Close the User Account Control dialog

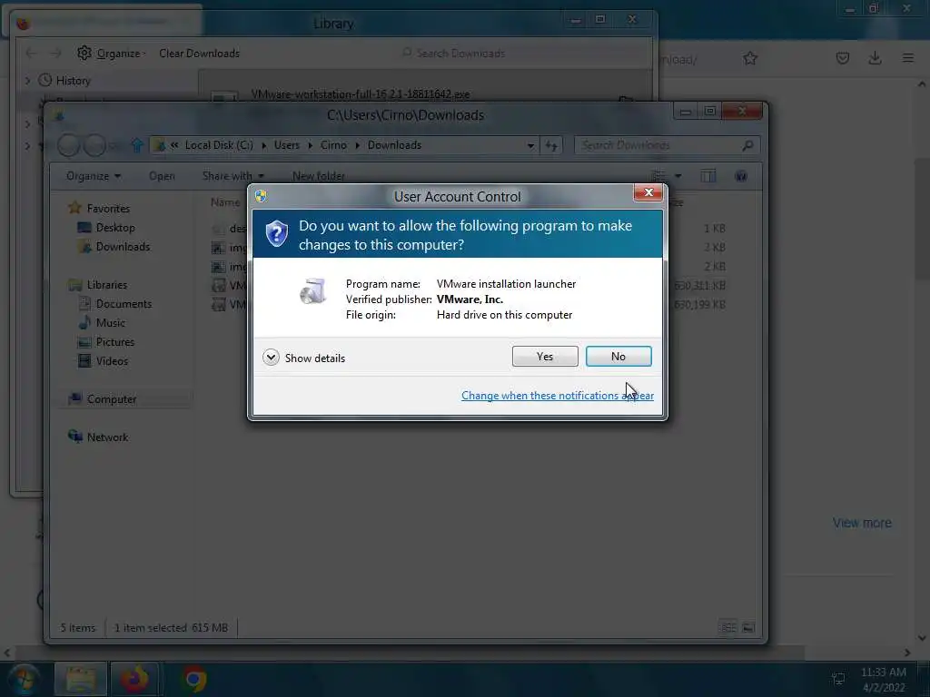pos(648,192)
